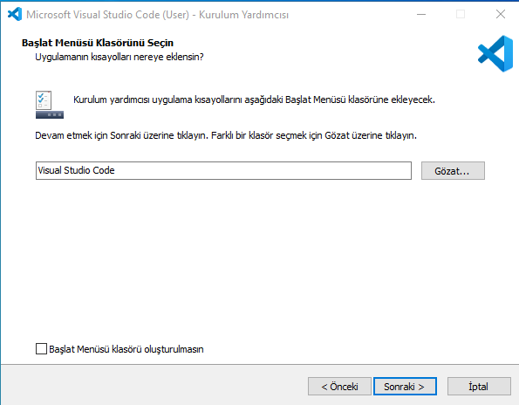Cancel installation with İptal button
519x405 pixels.
click(479, 387)
